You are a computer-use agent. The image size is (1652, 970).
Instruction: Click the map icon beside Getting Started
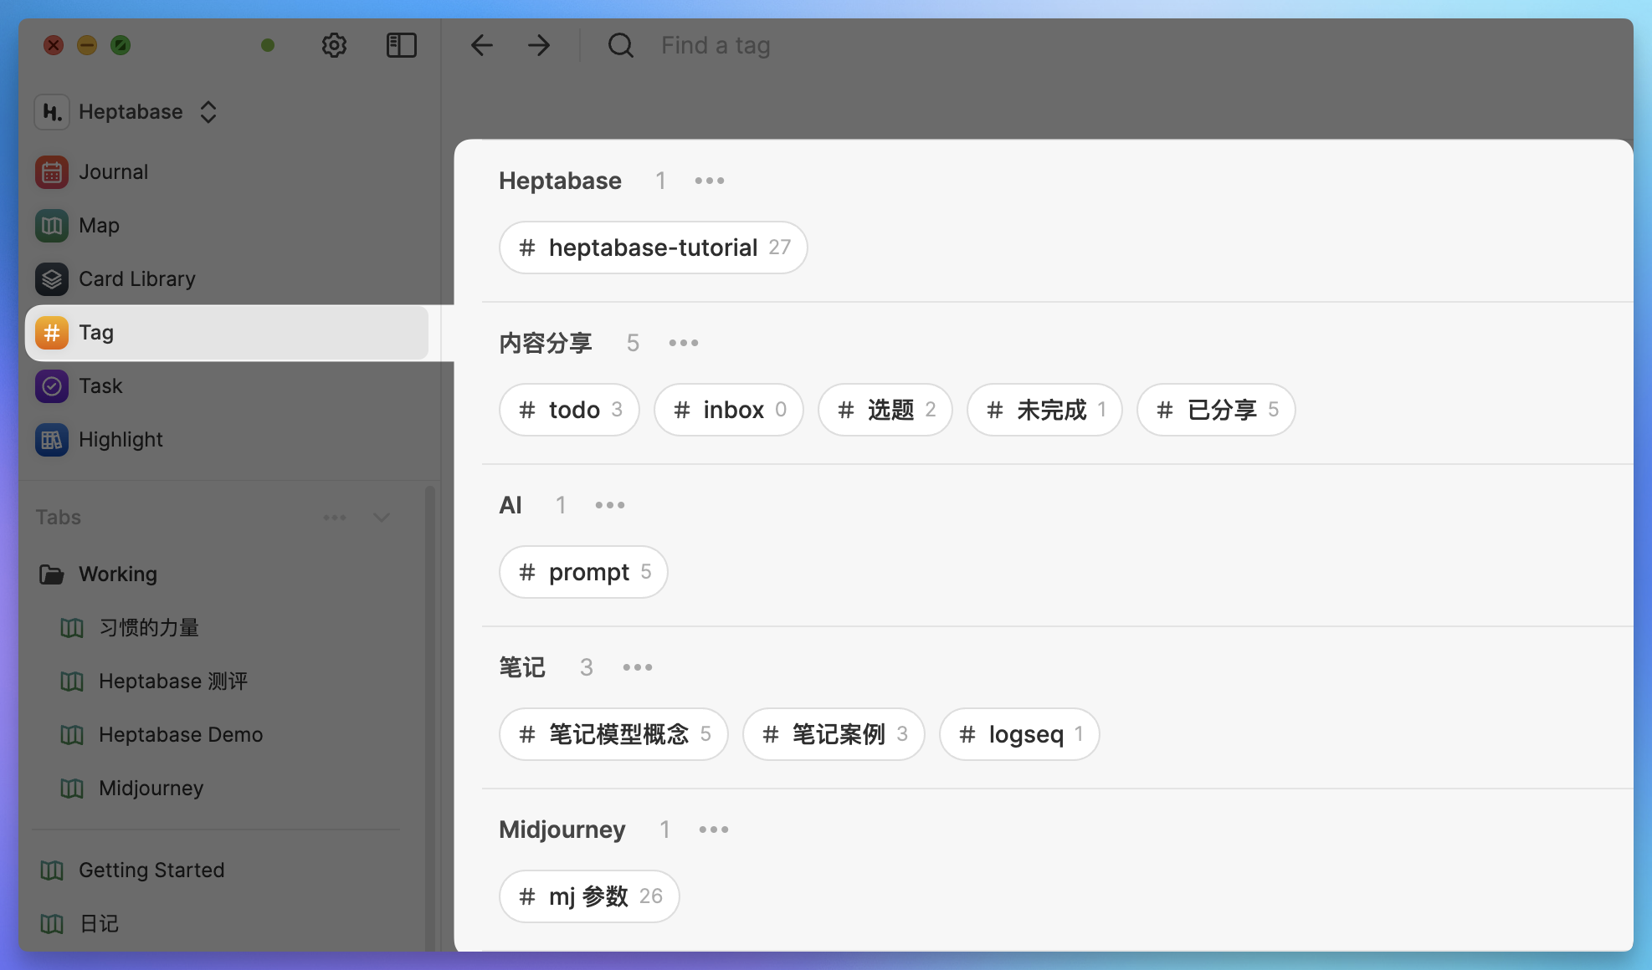click(52, 870)
